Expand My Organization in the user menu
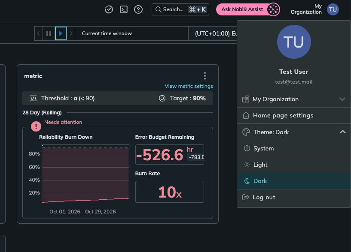This screenshot has height=252, width=351. 294,99
